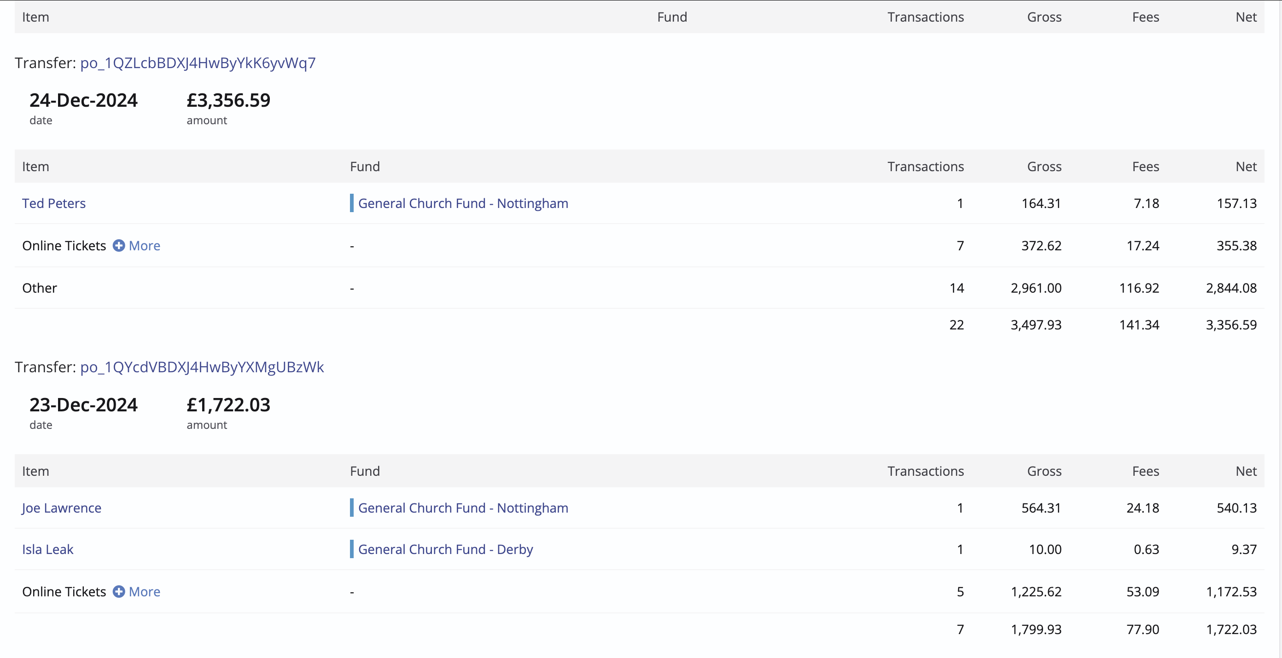Image resolution: width=1282 pixels, height=658 pixels.
Task: Click transactions count 14 in Other row
Action: point(956,288)
